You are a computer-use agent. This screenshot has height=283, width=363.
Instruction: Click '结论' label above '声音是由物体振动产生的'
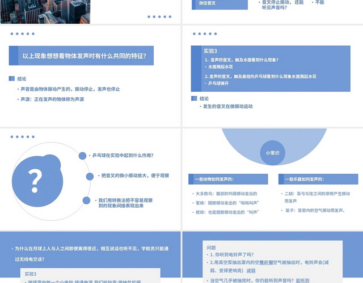point(22,79)
